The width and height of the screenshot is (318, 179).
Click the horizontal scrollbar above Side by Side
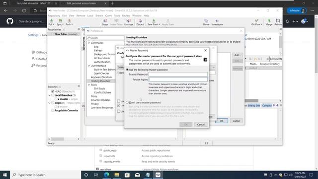[251, 100]
